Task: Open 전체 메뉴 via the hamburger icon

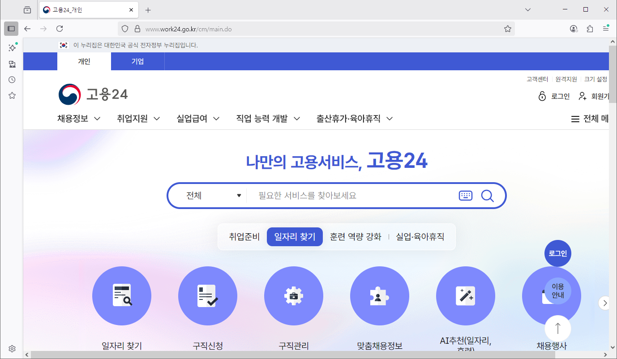Action: coord(575,118)
